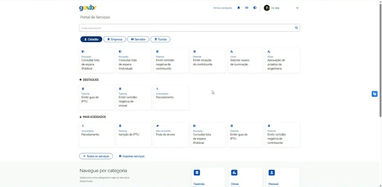Click the gov.br logo
This screenshot has height=187, width=382.
click(88, 8)
